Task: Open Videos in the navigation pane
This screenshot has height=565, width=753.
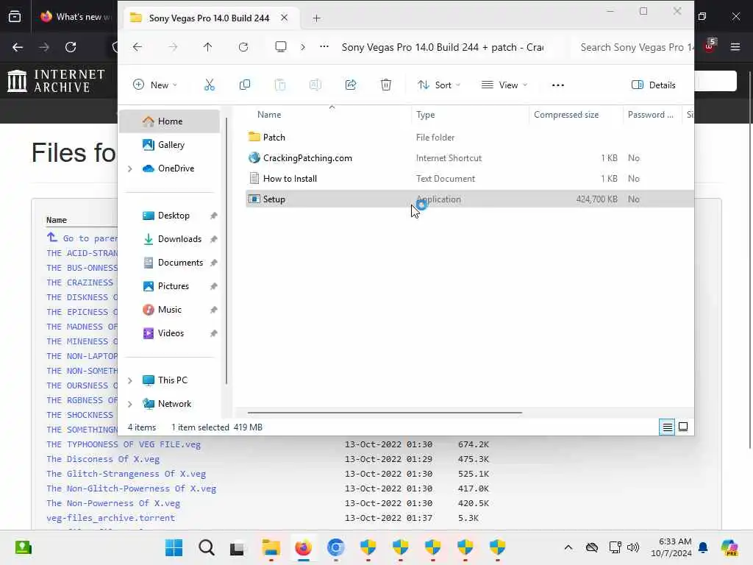Action: pyautogui.click(x=170, y=333)
